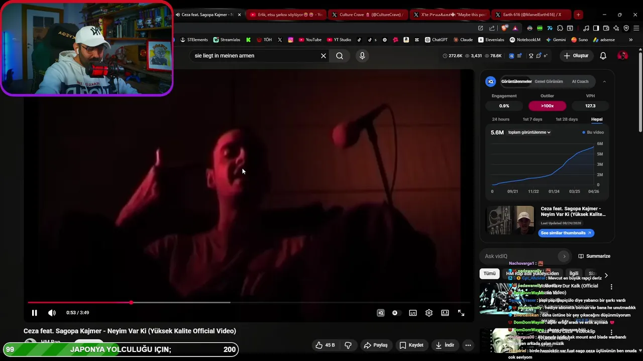Open toplam görüntülenme dropdown
Screen dimensions: 643x361
(x=529, y=132)
